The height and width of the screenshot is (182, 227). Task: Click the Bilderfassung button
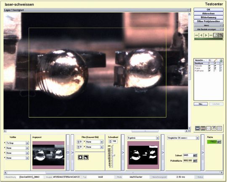point(209,17)
